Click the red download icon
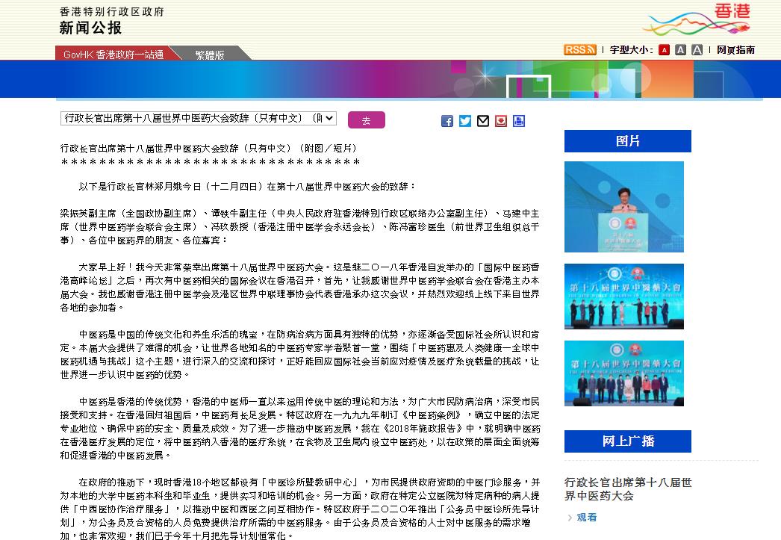The width and height of the screenshot is (781, 540). coord(501,121)
